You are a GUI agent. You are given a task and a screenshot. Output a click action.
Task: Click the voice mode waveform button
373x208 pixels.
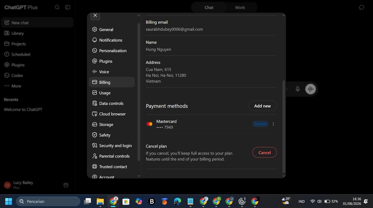311,89
